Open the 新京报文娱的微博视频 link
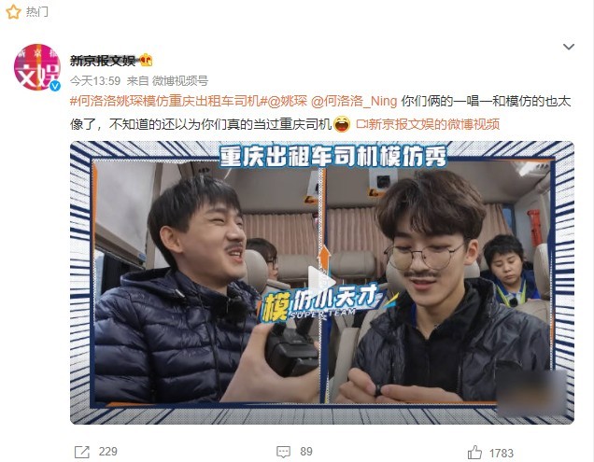 click(x=433, y=124)
